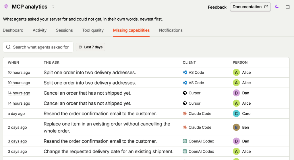
Task: Toggle the side panel icon
Action: [x=288, y=7]
